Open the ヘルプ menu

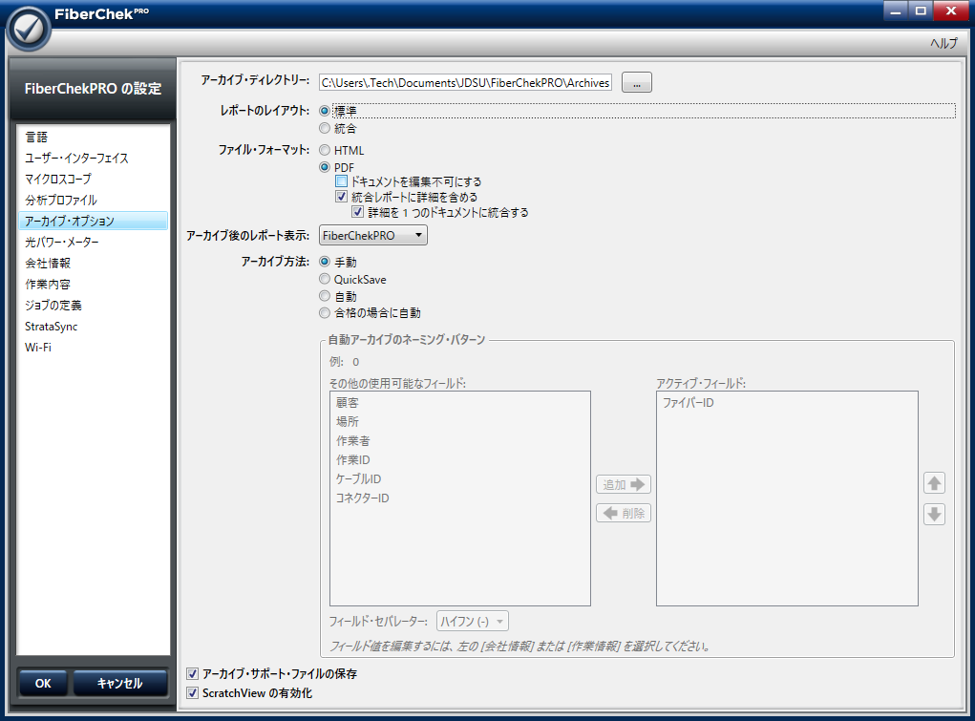pyautogui.click(x=943, y=43)
